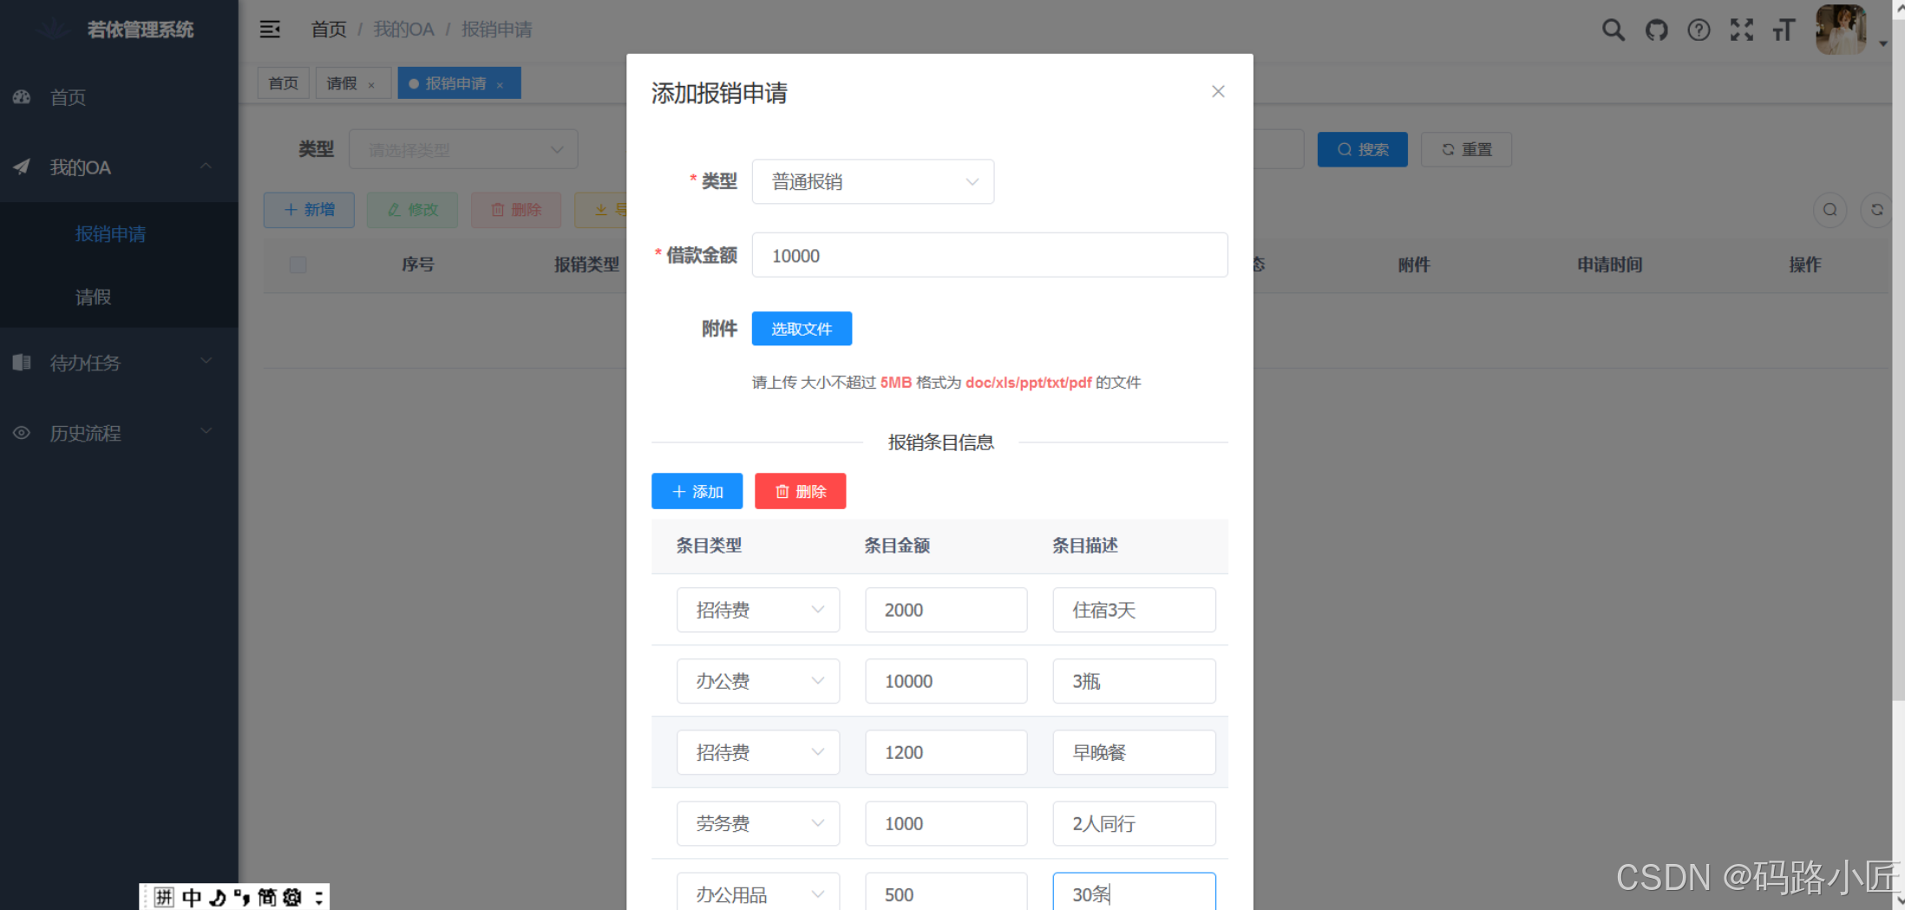
Task: Click the help question mark icon
Action: [1699, 29]
